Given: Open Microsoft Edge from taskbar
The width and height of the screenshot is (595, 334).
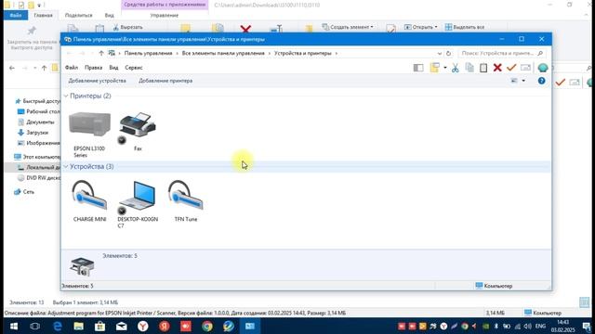Looking at the screenshot, I should coord(57,326).
